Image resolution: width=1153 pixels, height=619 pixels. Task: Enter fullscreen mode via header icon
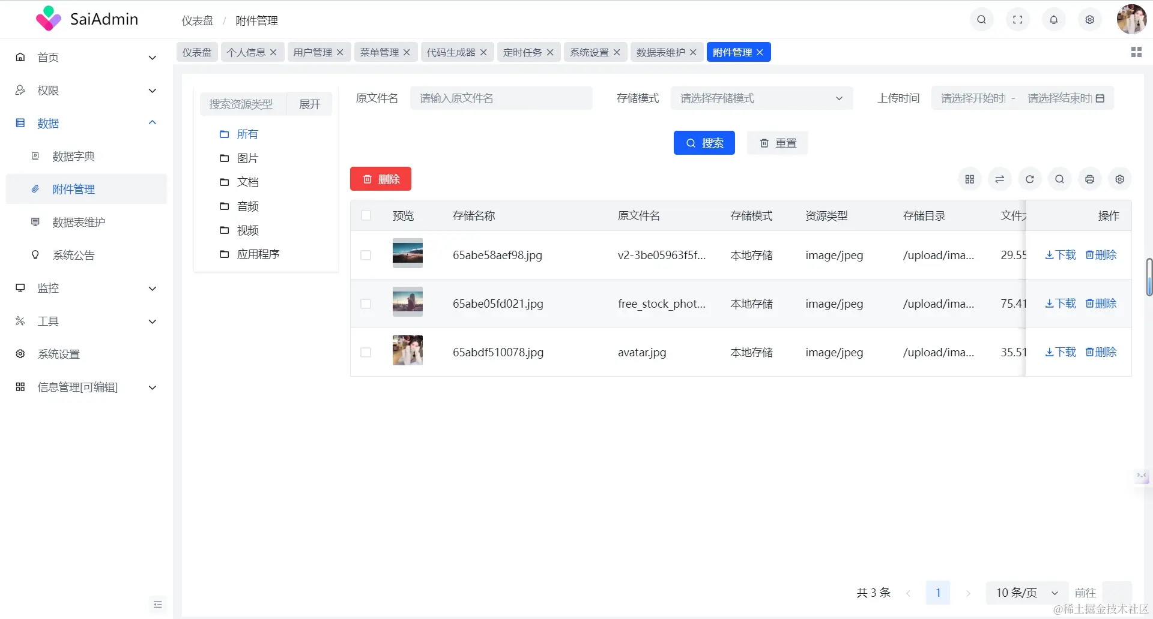coord(1017,19)
